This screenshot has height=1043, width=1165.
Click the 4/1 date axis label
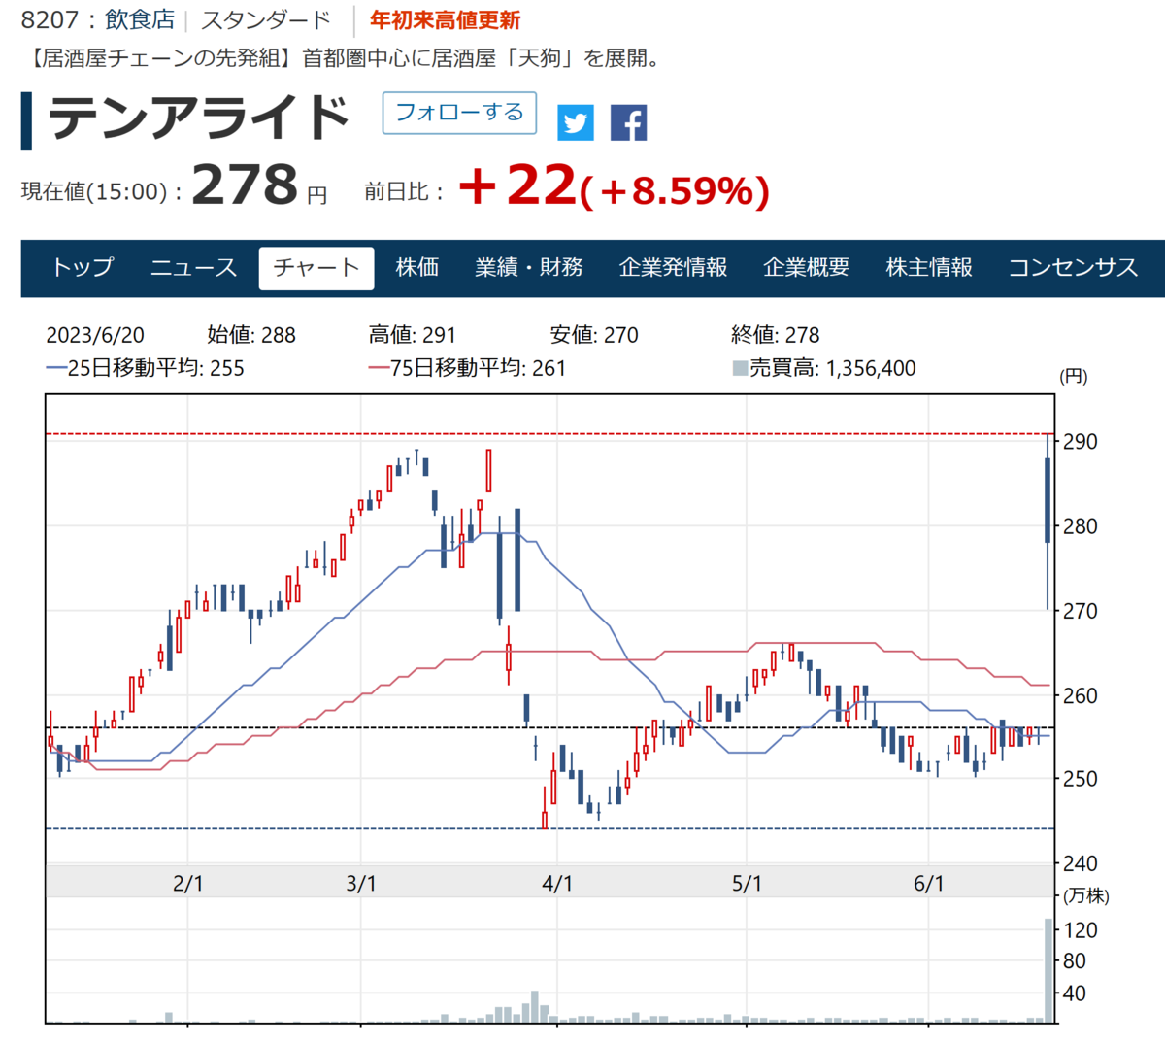point(557,883)
